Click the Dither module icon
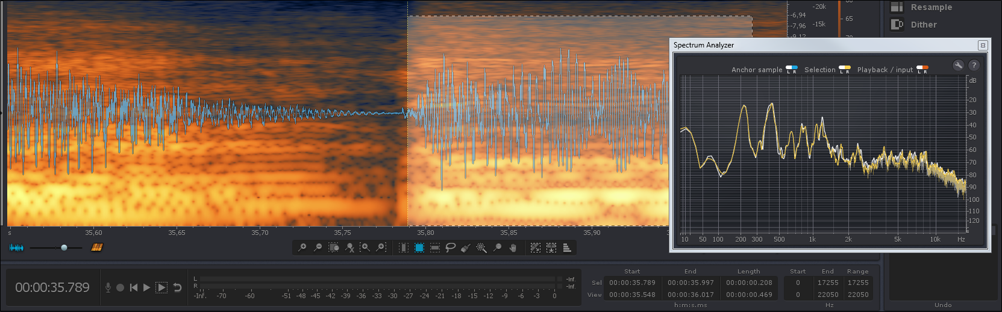Screen dimensions: 1002x312 897,25
